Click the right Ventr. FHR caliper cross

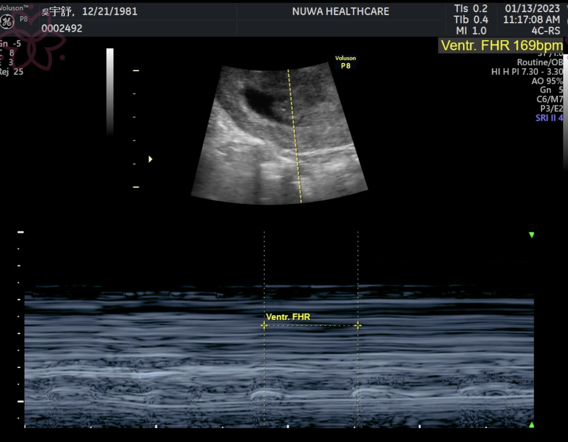[358, 326]
